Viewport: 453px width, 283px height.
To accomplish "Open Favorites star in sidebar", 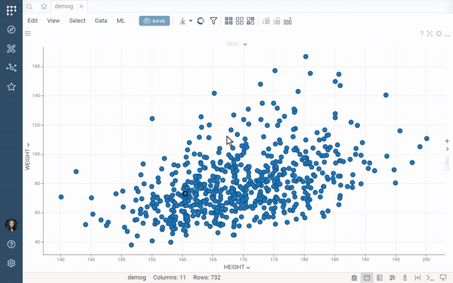I will point(11,87).
